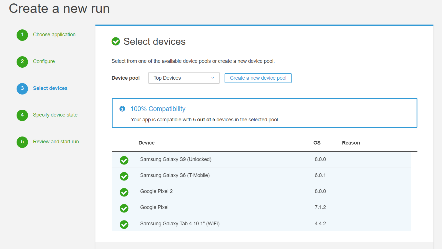Select the Google Pixel device row
Screen dimensions: 442x249
(x=261, y=208)
